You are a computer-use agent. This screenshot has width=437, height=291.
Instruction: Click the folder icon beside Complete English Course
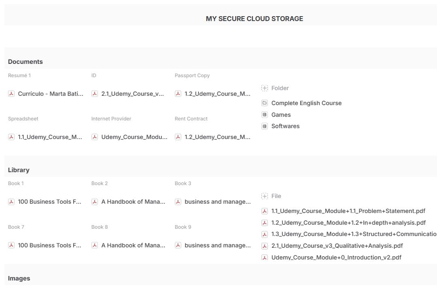[265, 103]
